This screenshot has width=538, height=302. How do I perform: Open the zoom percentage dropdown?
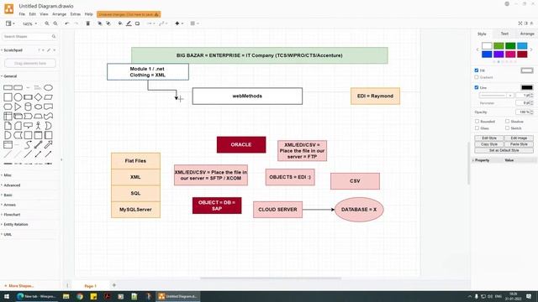29,24
